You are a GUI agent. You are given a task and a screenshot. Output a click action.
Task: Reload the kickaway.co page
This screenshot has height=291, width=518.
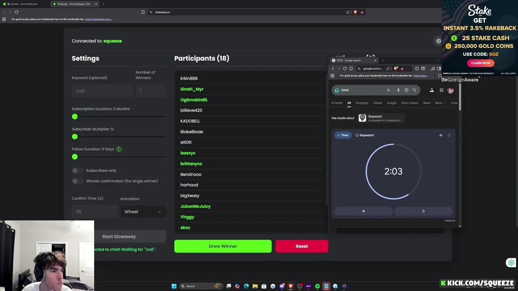pyautogui.click(x=17, y=12)
